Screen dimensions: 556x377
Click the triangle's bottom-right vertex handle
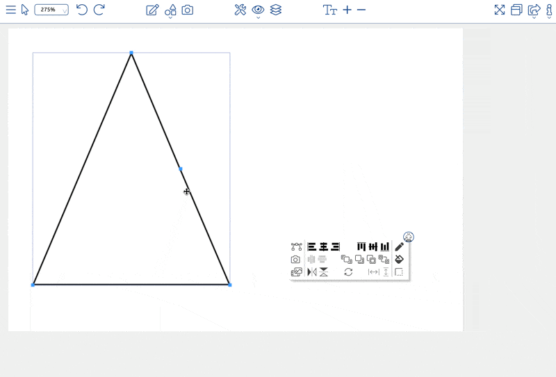click(x=230, y=285)
